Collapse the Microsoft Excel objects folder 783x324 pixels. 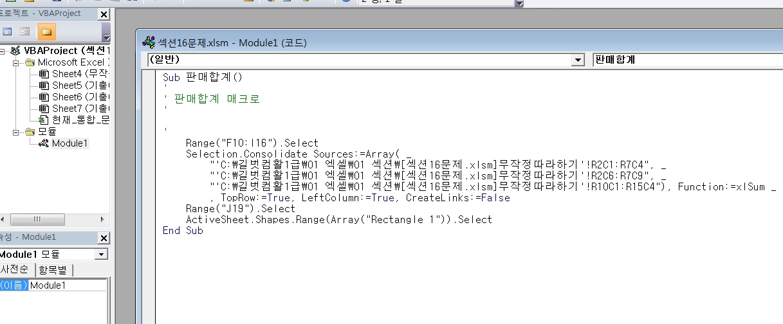click(15, 62)
